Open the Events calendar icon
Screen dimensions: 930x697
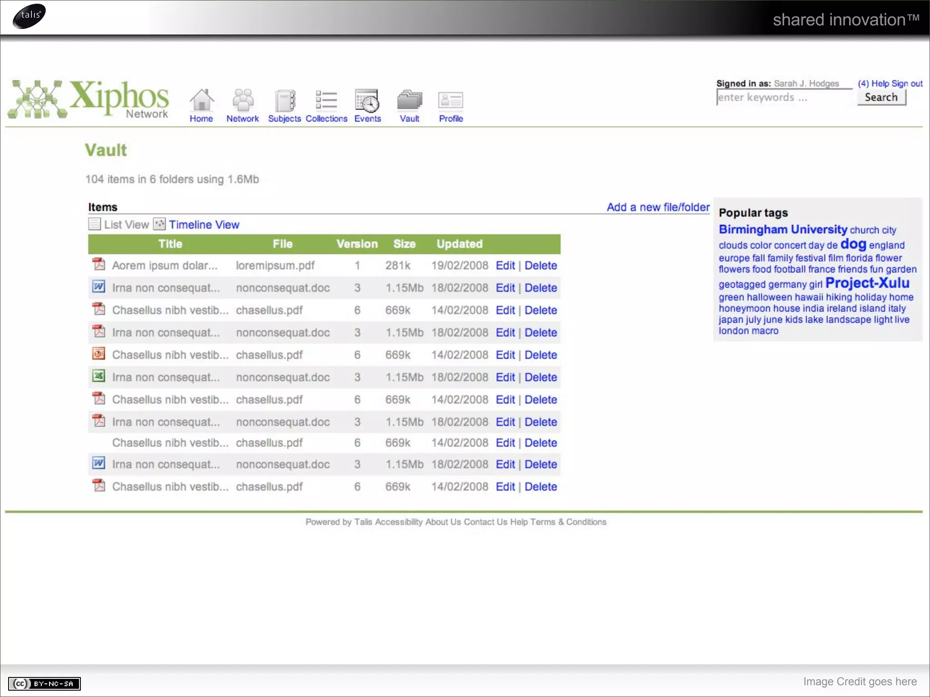tap(367, 100)
